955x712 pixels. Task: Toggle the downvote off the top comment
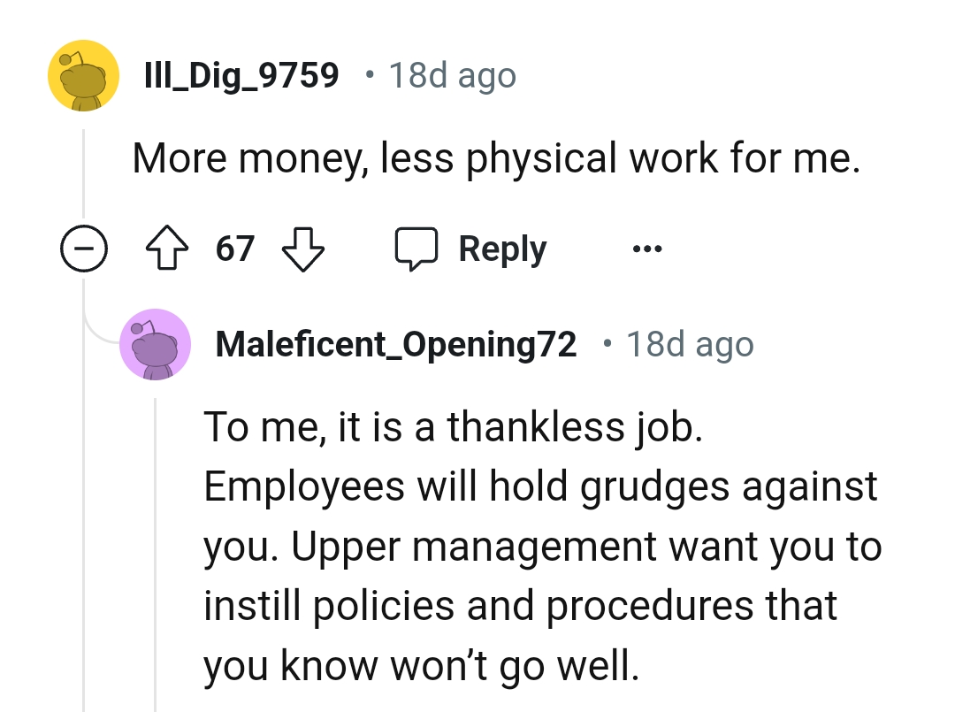(303, 249)
